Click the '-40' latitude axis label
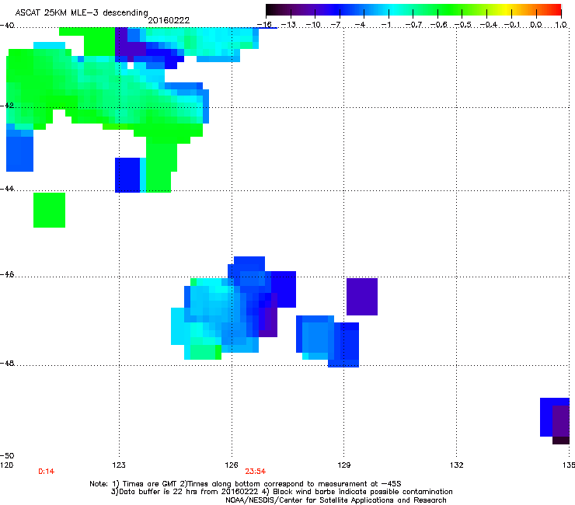The width and height of the screenshot is (575, 505). click(7, 26)
